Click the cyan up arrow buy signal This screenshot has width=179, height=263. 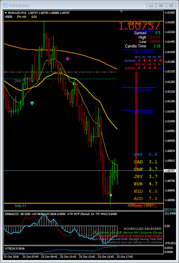point(32,103)
